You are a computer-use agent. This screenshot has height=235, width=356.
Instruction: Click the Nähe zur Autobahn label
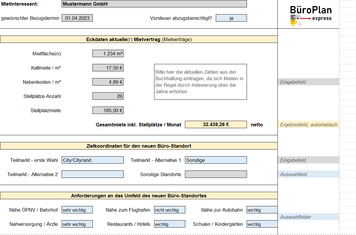point(222,210)
